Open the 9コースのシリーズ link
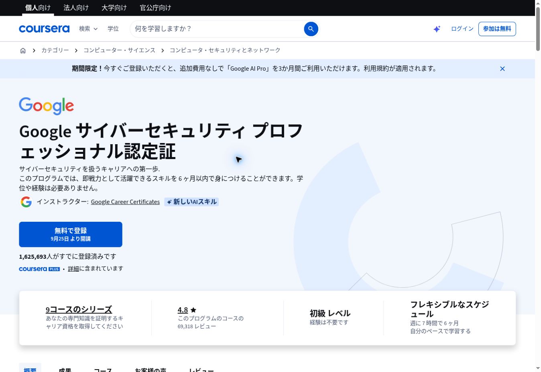Screen dimensions: 541x372 point(79,309)
